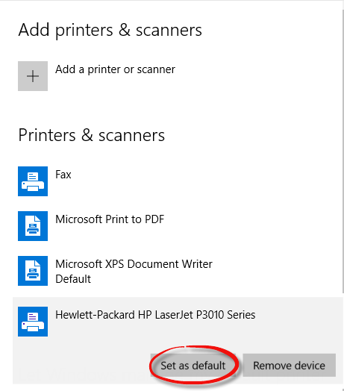Select the Microsoft XPS Document Writer icon
The image size is (344, 391).
coord(33,271)
